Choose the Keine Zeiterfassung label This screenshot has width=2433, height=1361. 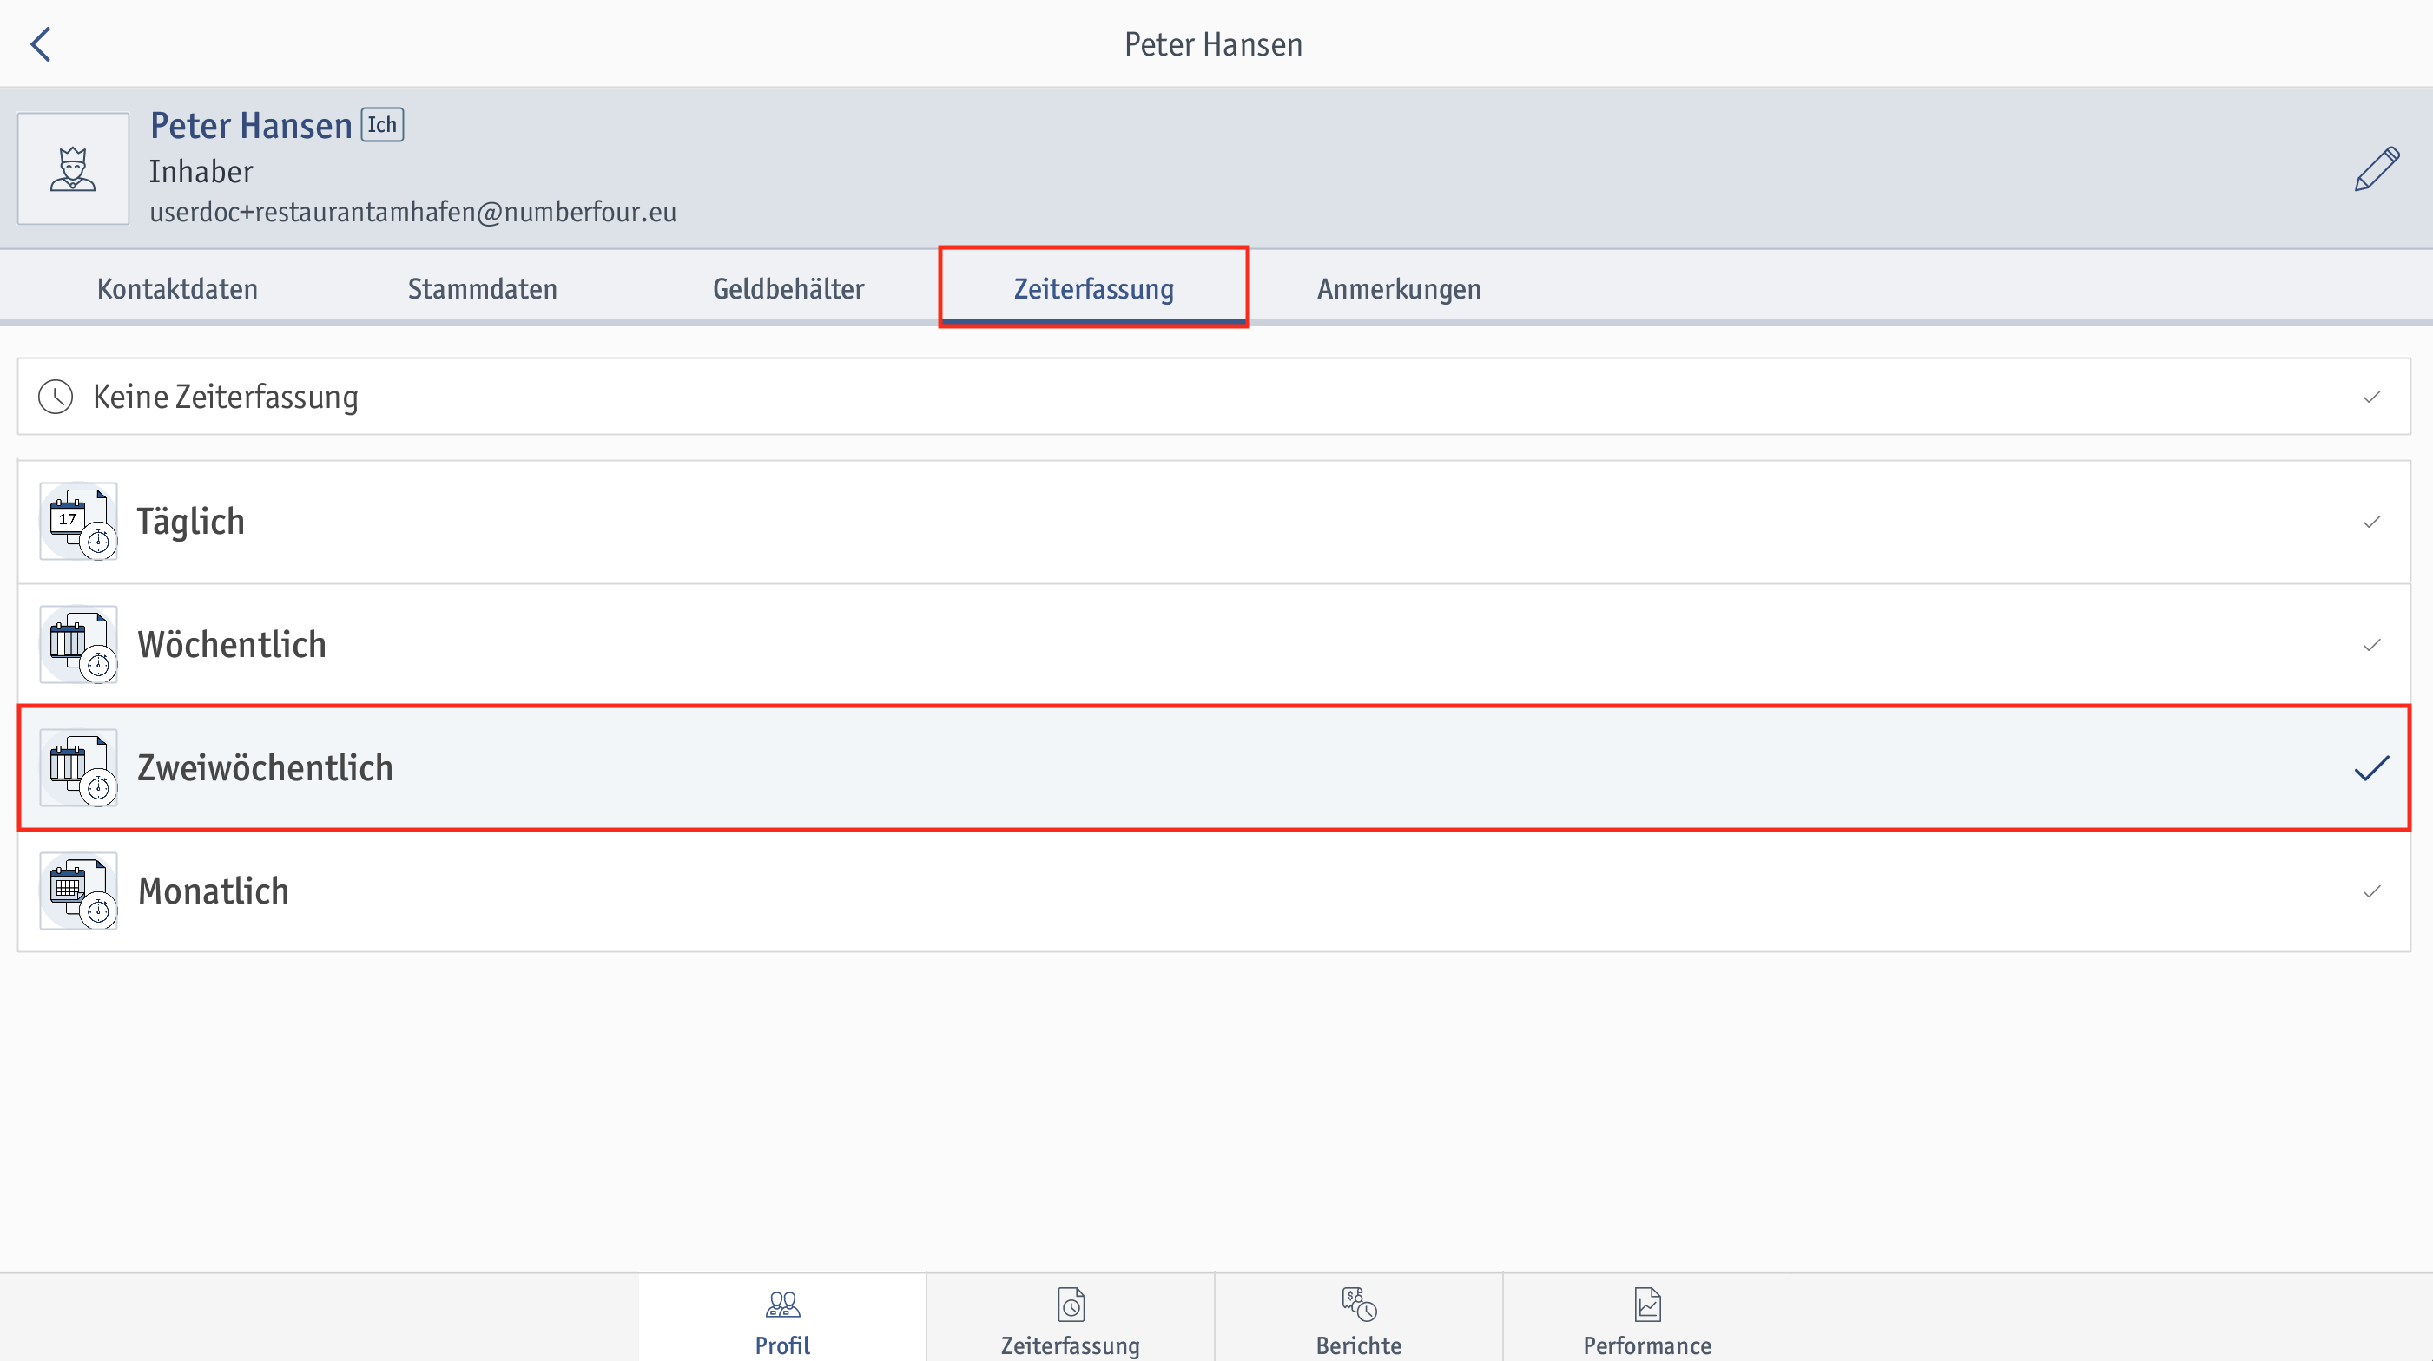coord(226,397)
